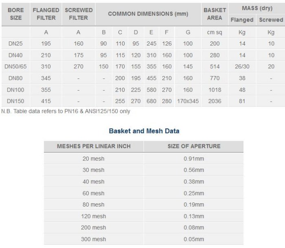This screenshot has width=285, height=248.
Task: Click the Basket and Mesh Data heading
Action: tap(144, 131)
